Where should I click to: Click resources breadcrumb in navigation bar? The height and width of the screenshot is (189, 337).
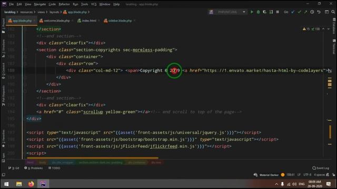26,12
